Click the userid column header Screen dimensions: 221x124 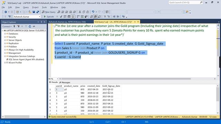click(x=59, y=86)
